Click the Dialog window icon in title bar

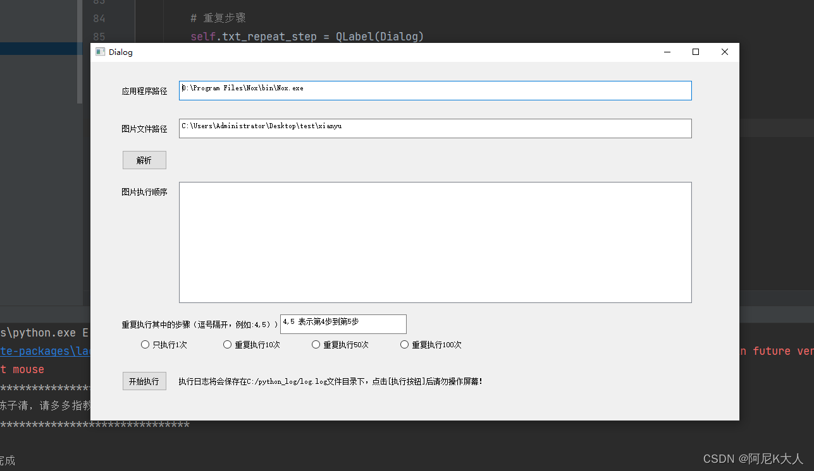(100, 52)
